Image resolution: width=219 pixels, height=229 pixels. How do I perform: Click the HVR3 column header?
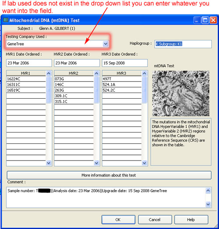(x=122, y=73)
